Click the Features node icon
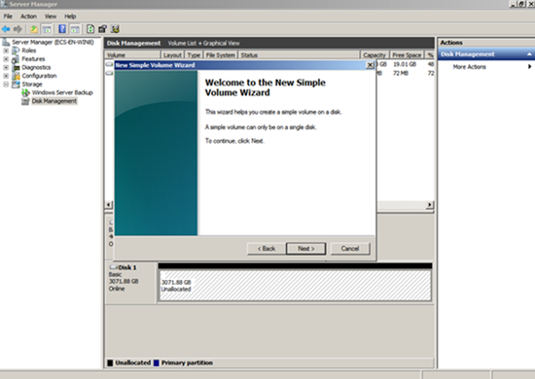The width and height of the screenshot is (535, 379). click(x=16, y=59)
